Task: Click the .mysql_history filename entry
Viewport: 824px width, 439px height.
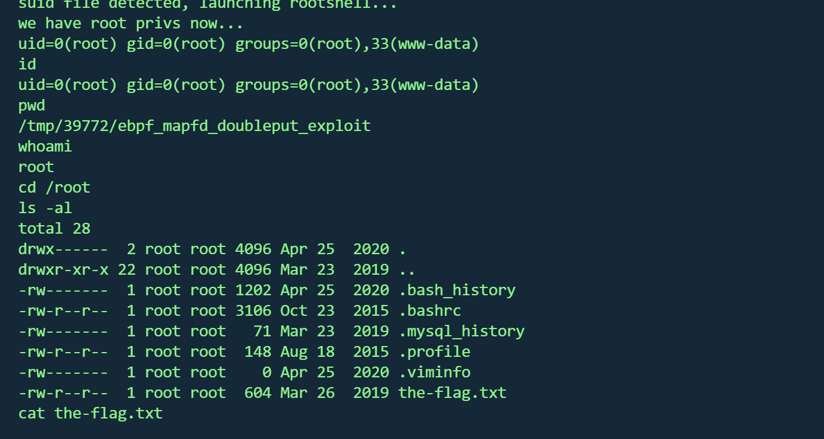Action: point(461,332)
